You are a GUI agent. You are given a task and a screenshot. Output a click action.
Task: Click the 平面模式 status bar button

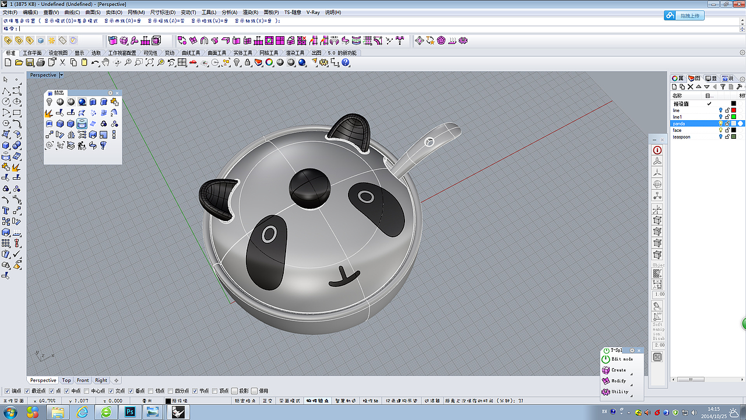pos(289,401)
